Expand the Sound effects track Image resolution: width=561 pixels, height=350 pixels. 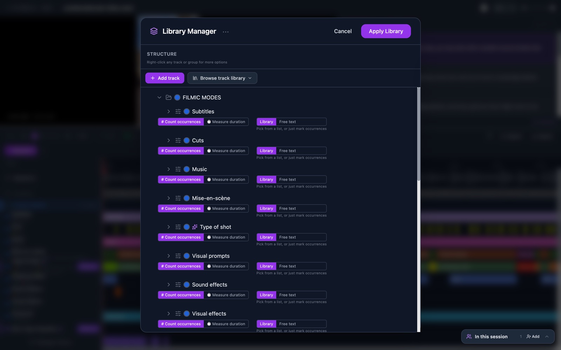169,285
